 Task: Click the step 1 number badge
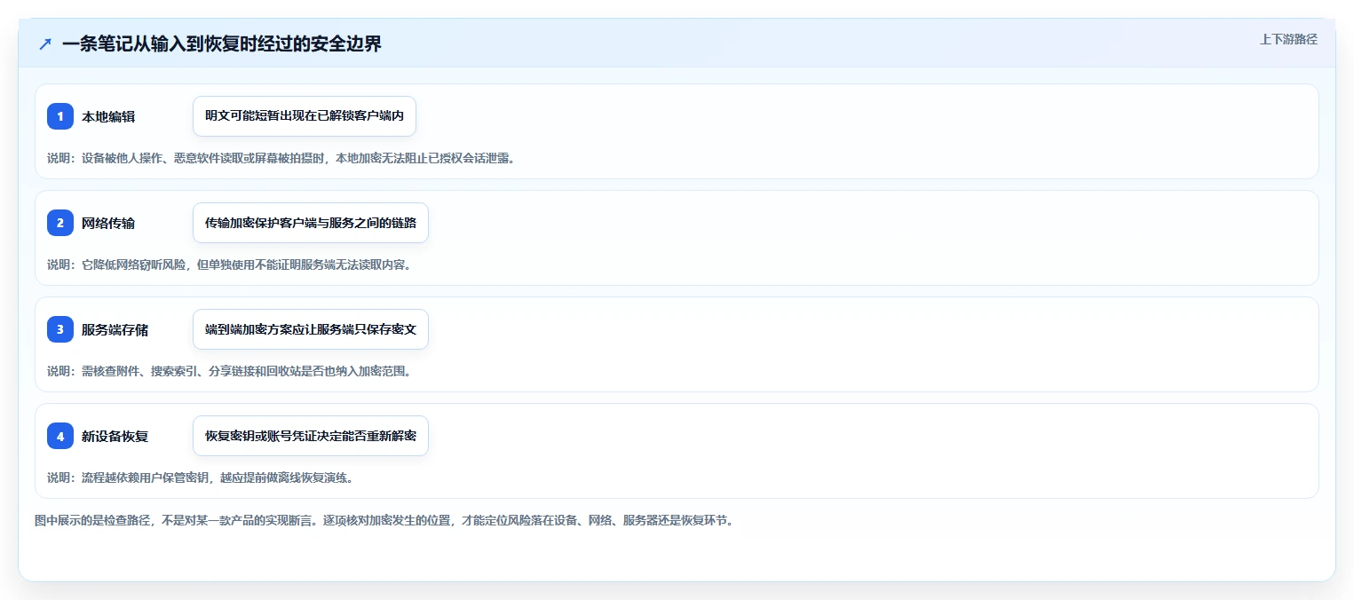click(x=60, y=116)
